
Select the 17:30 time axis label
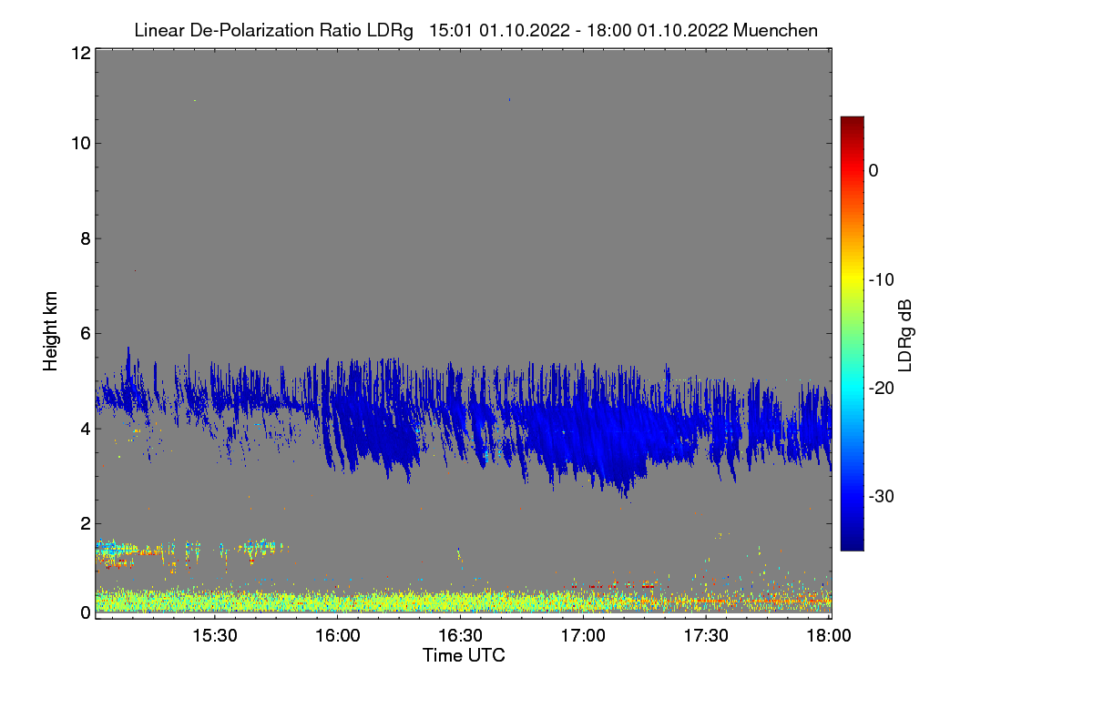pyautogui.click(x=706, y=637)
